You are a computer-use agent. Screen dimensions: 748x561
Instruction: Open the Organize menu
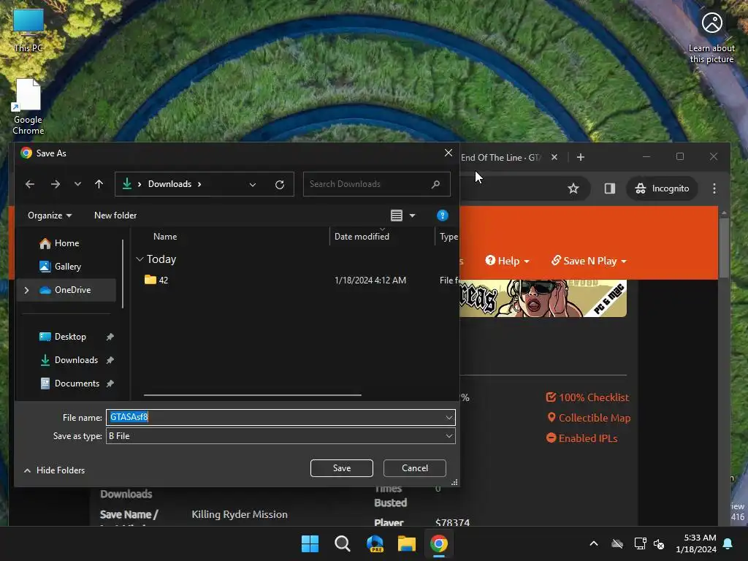[x=50, y=215]
